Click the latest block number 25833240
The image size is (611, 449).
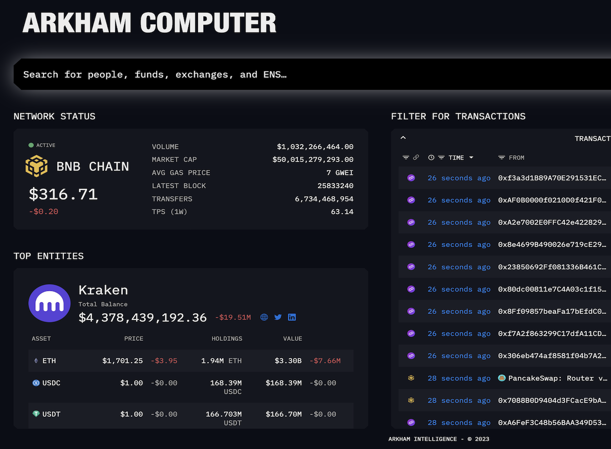click(336, 185)
